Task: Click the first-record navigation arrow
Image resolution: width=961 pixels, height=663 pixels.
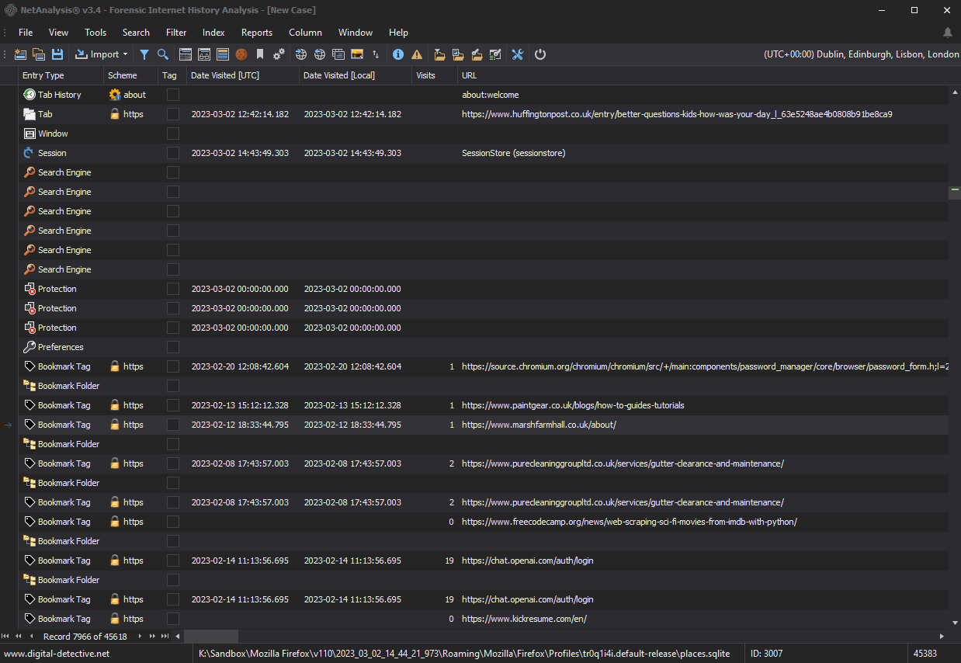Action: pos(6,636)
